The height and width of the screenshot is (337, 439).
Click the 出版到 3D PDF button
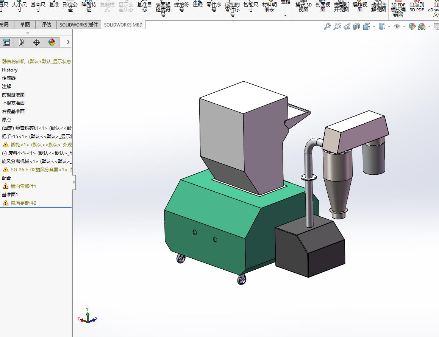(417, 7)
